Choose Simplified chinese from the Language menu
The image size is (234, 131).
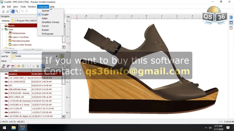[x=50, y=22]
